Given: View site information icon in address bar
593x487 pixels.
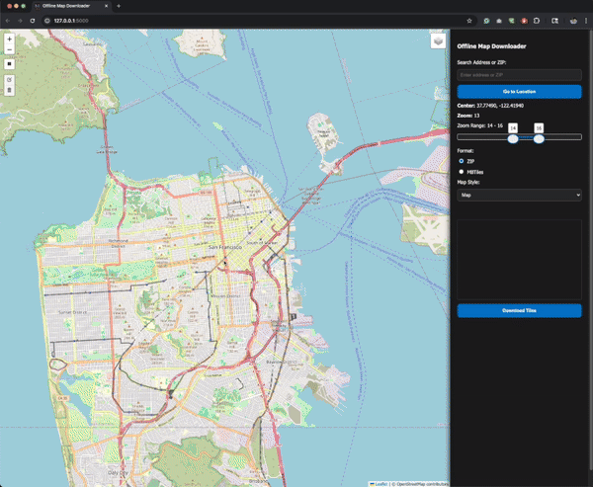Looking at the screenshot, I should [47, 21].
